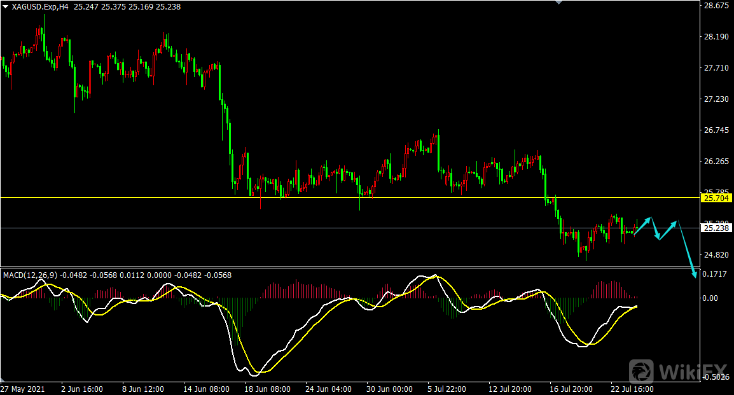Click the separator between price chart and MACD
Viewport: 734px width, 395px height.
pos(350,267)
